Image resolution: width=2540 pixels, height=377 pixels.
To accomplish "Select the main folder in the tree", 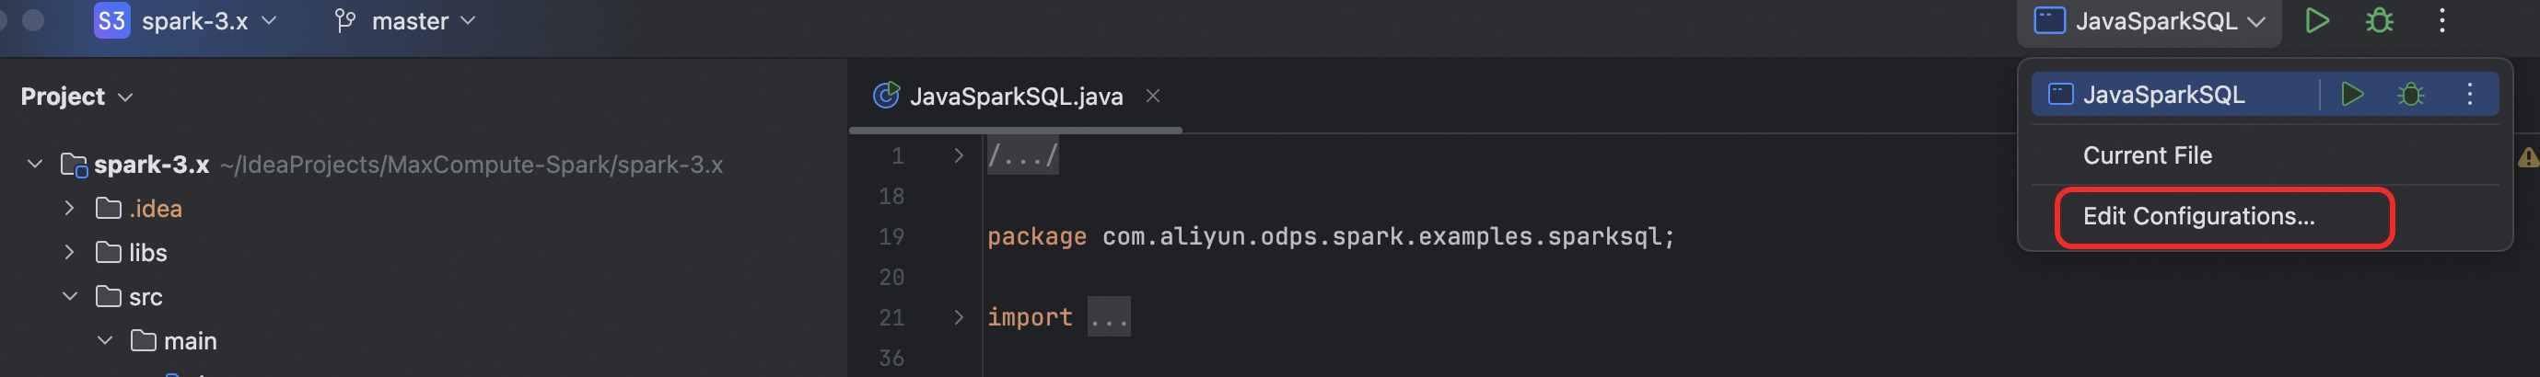I will click(x=190, y=340).
